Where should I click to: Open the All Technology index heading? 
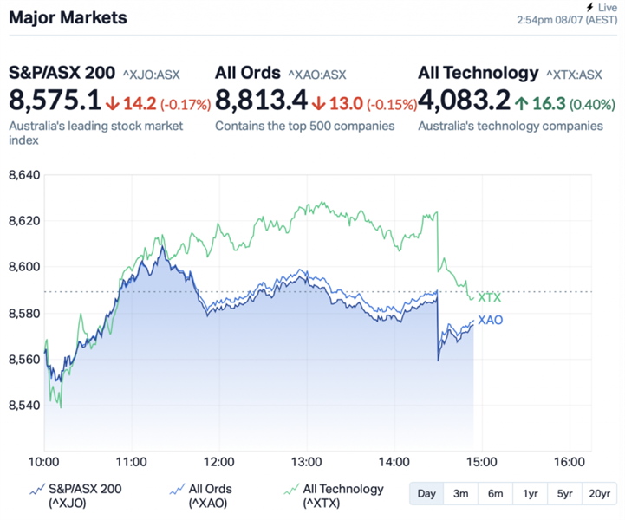[478, 73]
